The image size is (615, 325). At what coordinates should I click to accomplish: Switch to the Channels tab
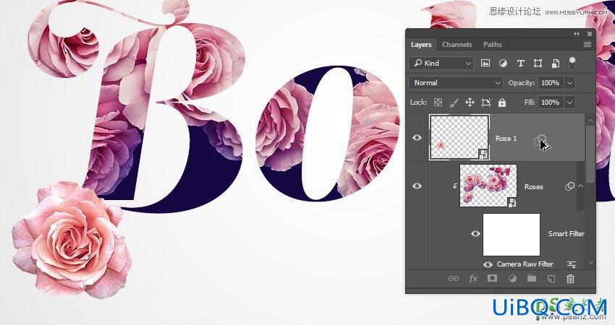[457, 45]
